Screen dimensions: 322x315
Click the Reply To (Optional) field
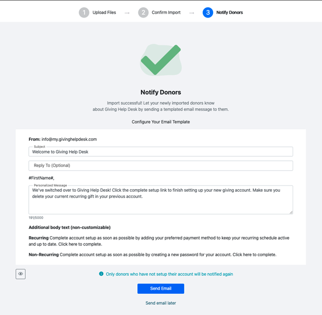click(x=160, y=165)
